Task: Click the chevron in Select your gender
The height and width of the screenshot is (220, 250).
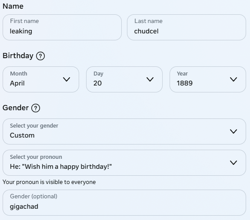Action: point(233,131)
